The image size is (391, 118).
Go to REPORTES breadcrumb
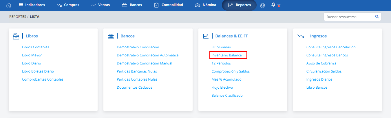tap(18, 17)
